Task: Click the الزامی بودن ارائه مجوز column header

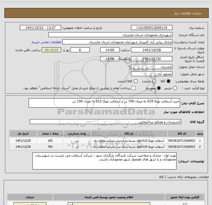Action: [185, 197]
